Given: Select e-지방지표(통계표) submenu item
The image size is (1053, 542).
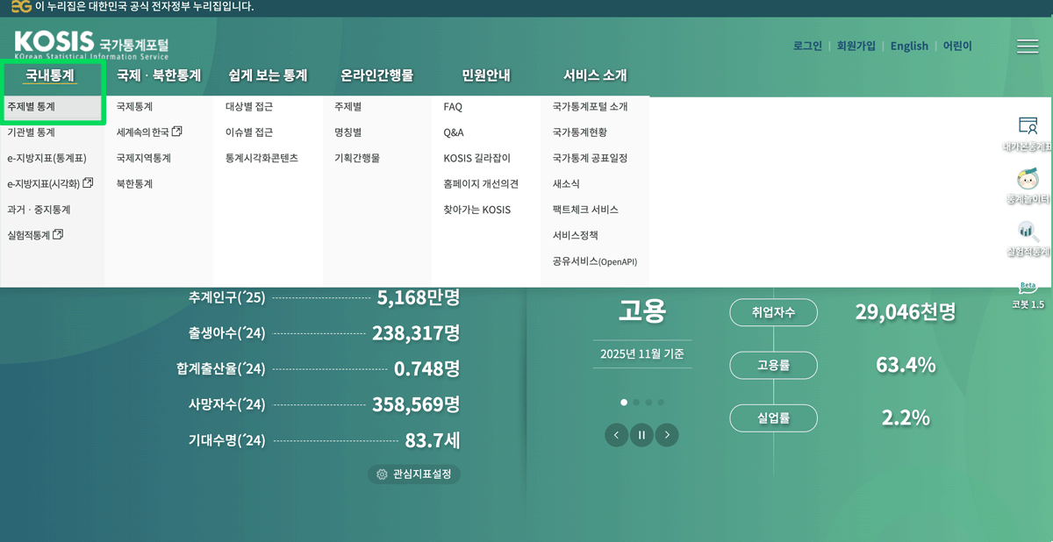Looking at the screenshot, I should click(47, 159).
